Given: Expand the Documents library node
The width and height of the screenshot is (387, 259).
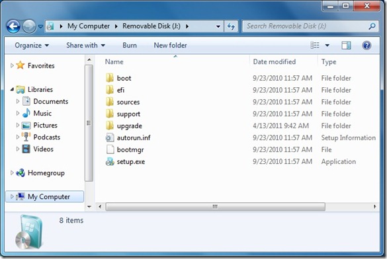Looking at the screenshot, I should pos(17,101).
